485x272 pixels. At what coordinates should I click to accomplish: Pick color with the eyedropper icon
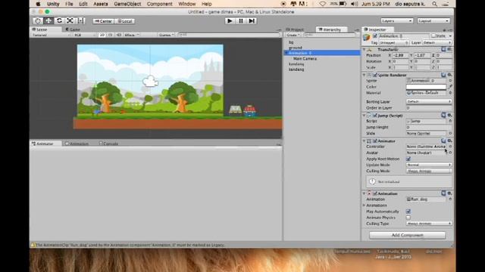pos(450,87)
